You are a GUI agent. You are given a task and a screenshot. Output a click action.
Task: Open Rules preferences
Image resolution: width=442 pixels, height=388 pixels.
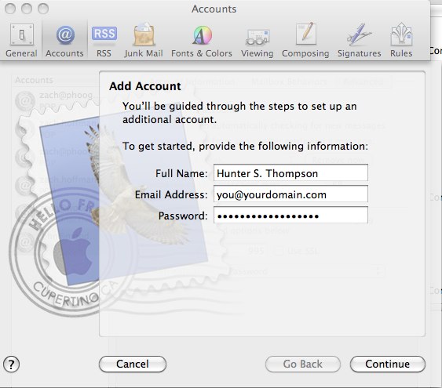[401, 40]
